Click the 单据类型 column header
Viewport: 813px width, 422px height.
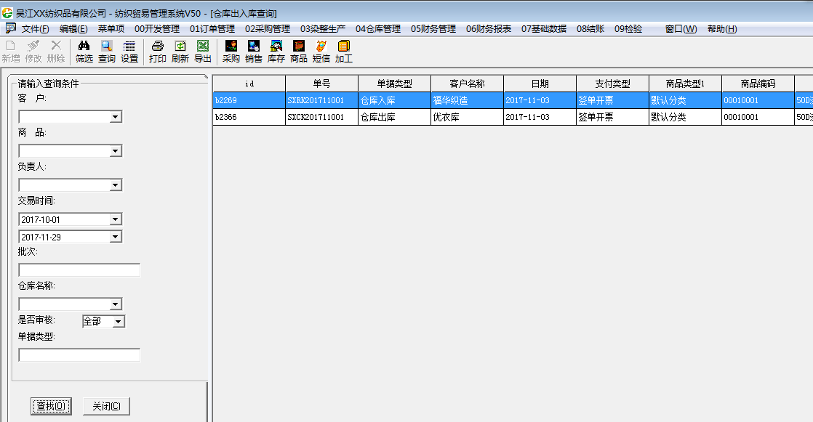(x=395, y=84)
